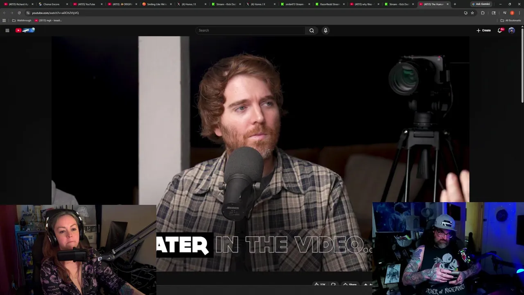Open the Create button menu
This screenshot has width=524, height=295.
point(483,30)
